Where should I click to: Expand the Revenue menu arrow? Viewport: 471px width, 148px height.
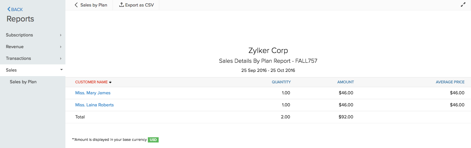[x=61, y=47]
